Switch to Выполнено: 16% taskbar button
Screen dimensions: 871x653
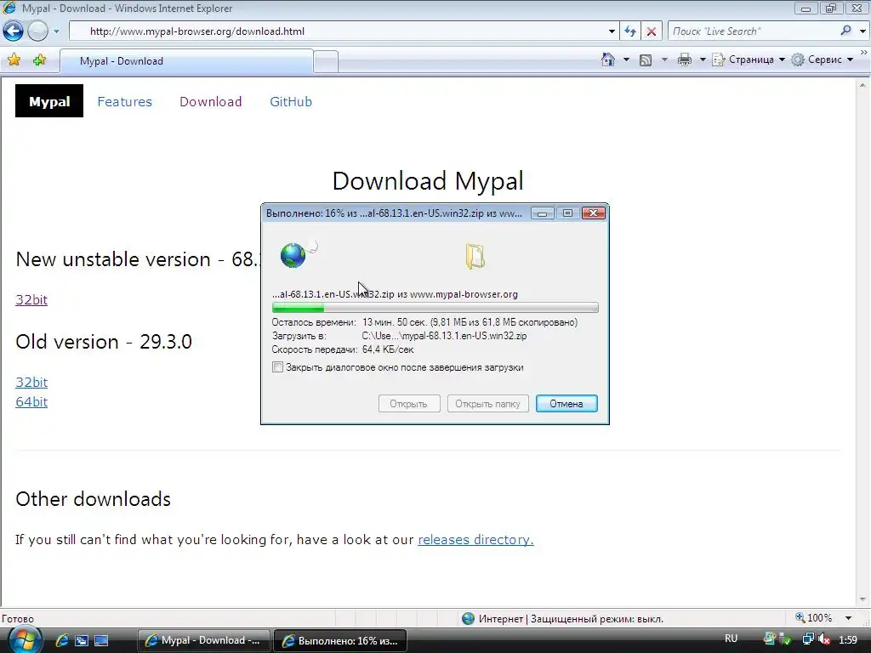(340, 640)
